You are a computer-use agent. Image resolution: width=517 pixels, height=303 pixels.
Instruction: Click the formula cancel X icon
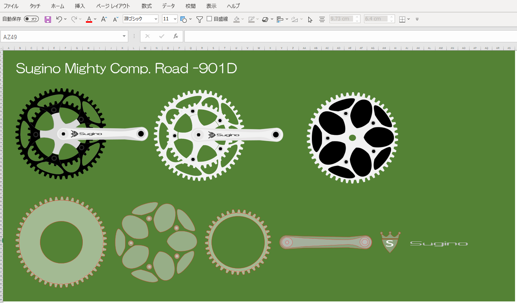click(147, 36)
